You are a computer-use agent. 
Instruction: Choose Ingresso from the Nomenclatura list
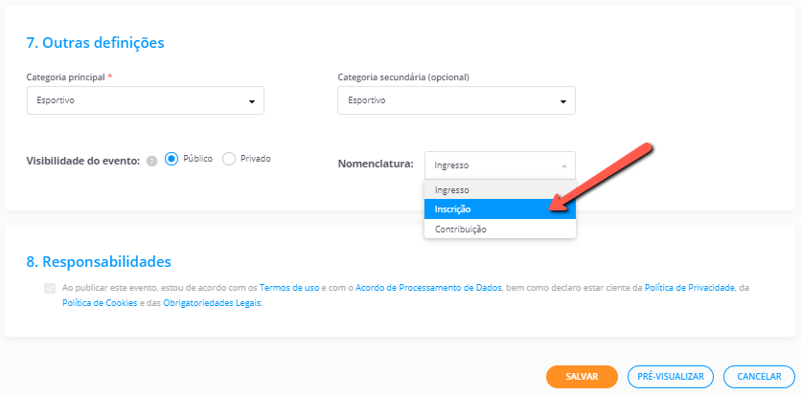coord(500,189)
